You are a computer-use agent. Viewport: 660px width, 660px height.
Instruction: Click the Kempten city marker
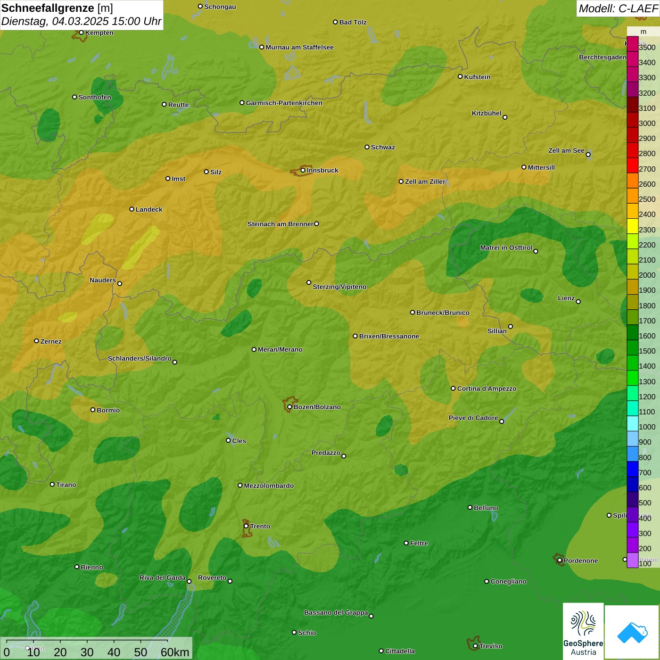81,33
